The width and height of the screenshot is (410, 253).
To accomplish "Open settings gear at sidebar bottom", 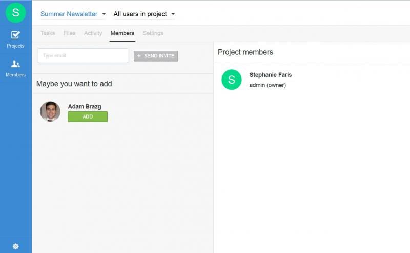I will pyautogui.click(x=16, y=246).
